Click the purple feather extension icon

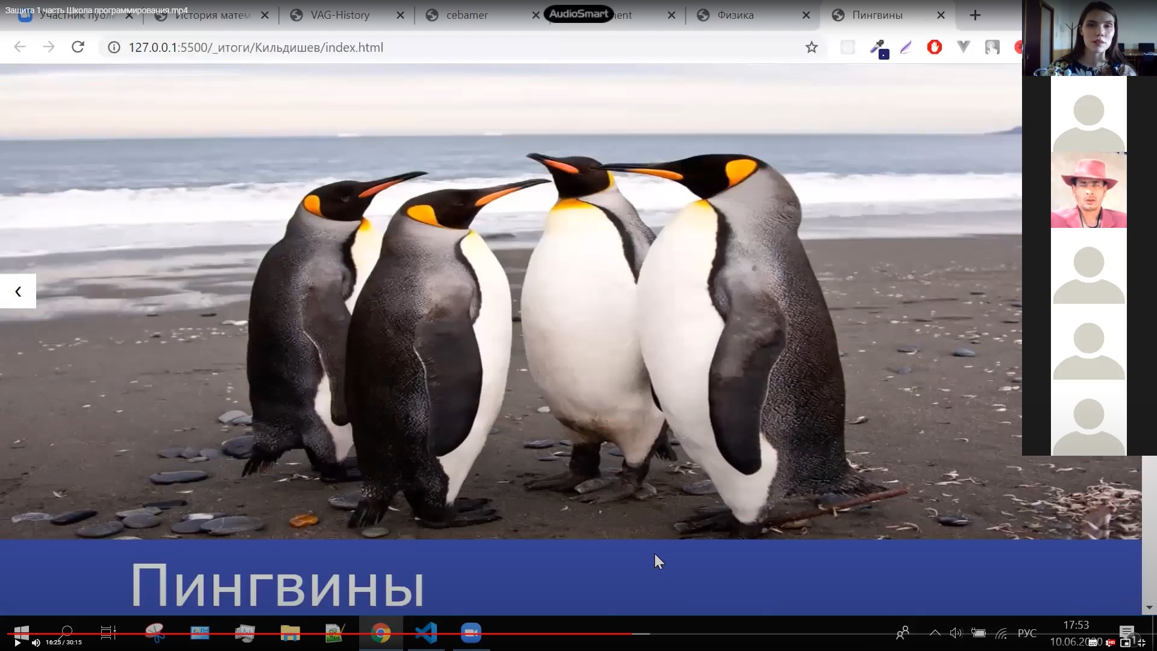coord(906,48)
